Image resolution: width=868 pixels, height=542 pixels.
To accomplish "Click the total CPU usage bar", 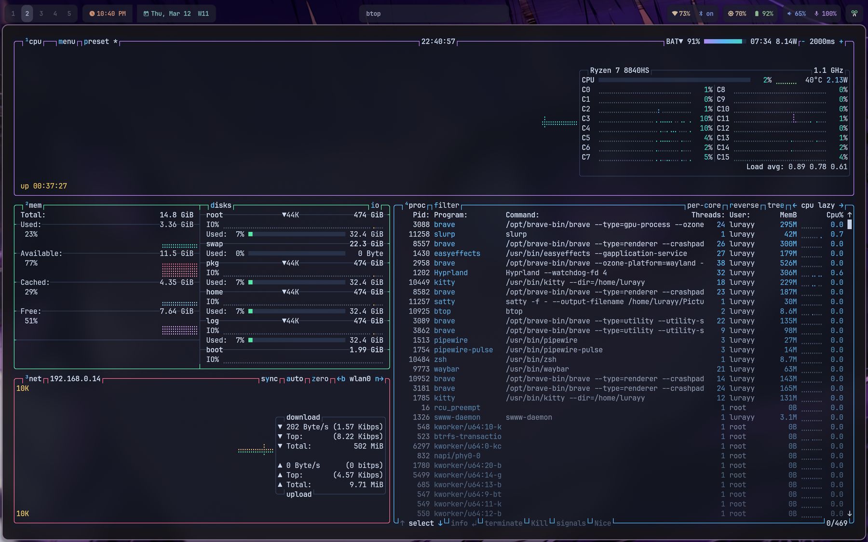I will tap(674, 80).
